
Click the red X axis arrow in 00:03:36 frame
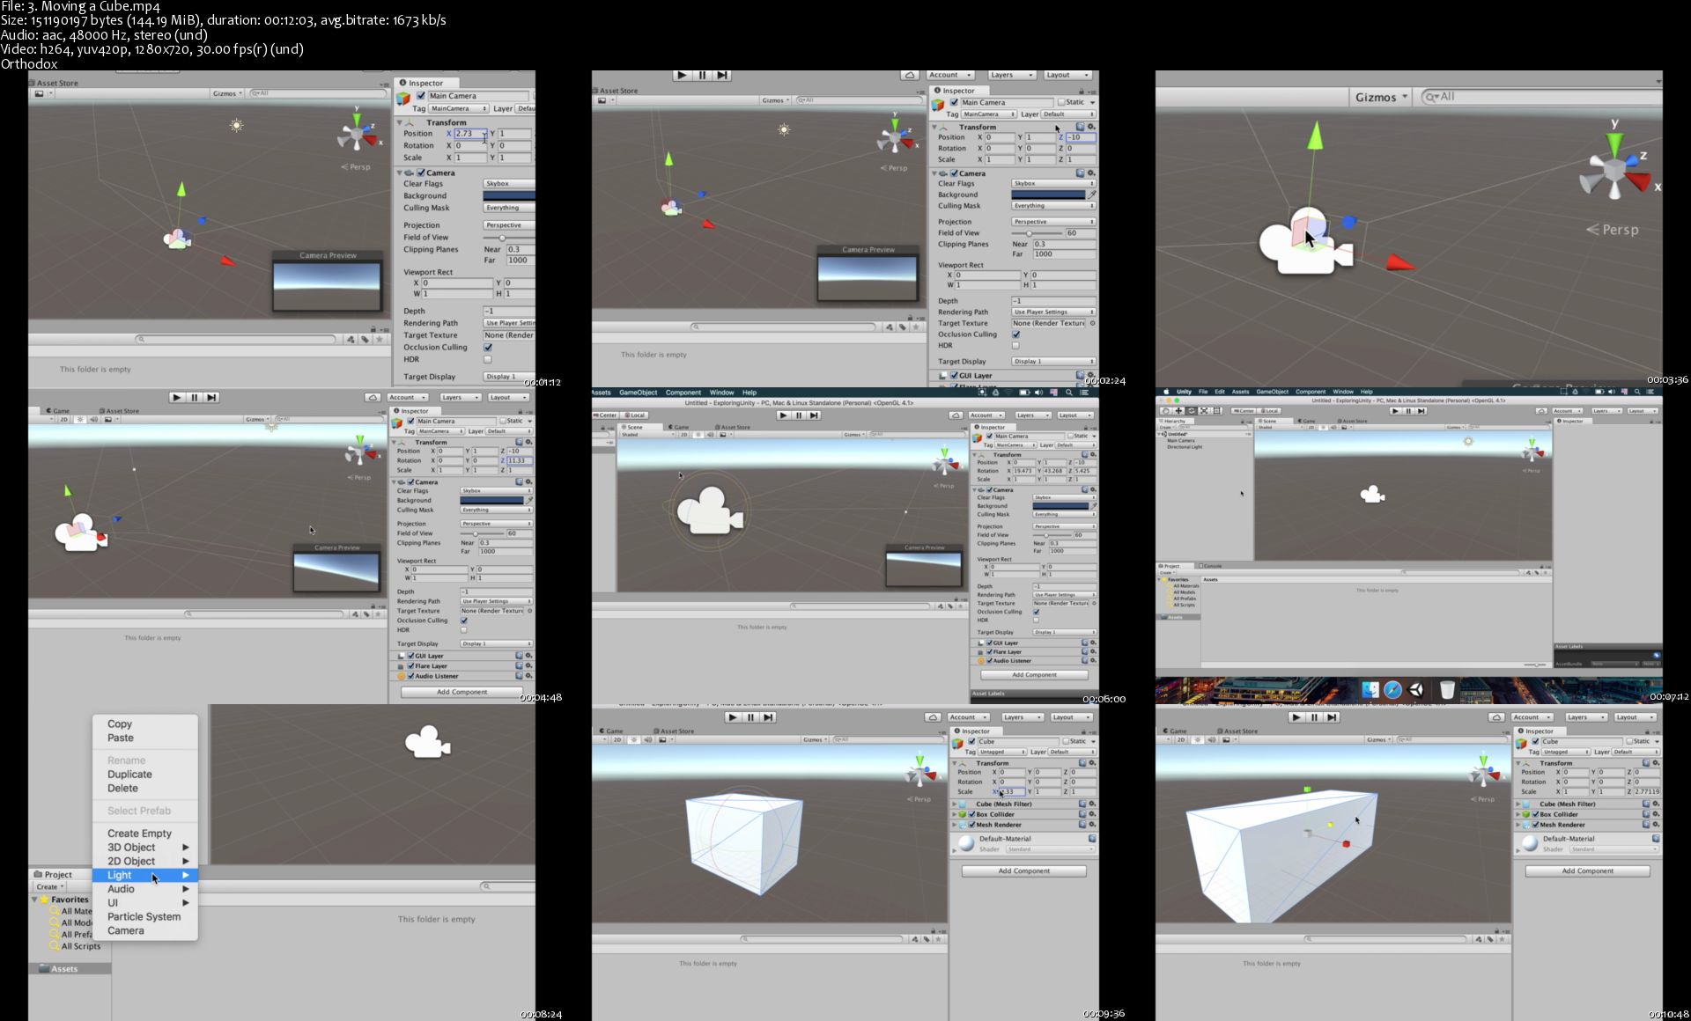pos(1400,262)
